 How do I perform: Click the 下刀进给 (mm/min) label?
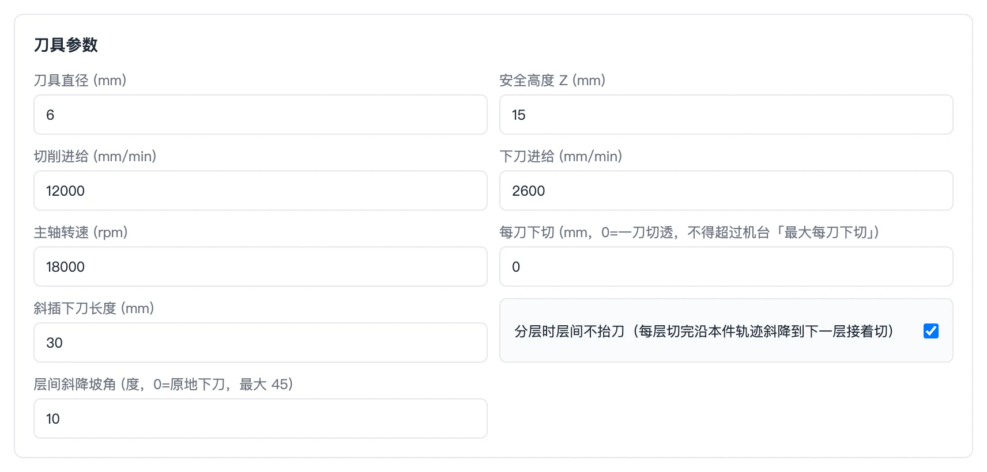561,156
